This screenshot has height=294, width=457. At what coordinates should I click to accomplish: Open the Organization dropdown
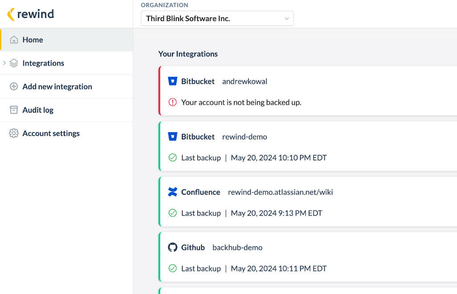(x=217, y=18)
